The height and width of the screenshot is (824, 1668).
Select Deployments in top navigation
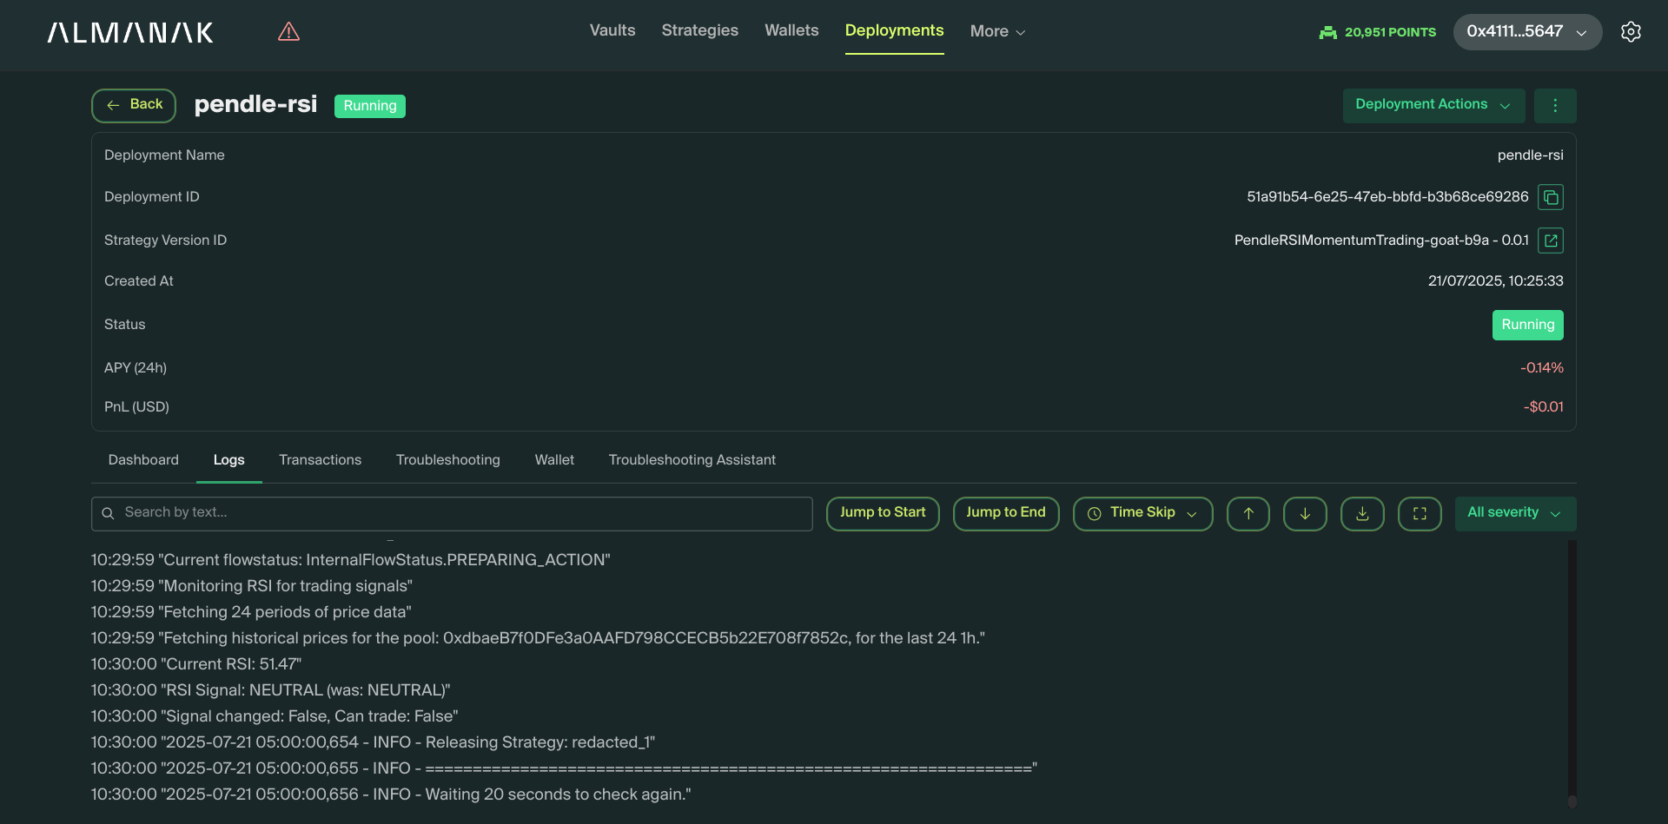(894, 30)
